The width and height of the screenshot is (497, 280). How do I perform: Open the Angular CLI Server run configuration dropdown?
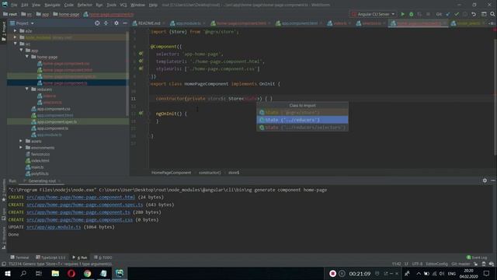coord(374,14)
